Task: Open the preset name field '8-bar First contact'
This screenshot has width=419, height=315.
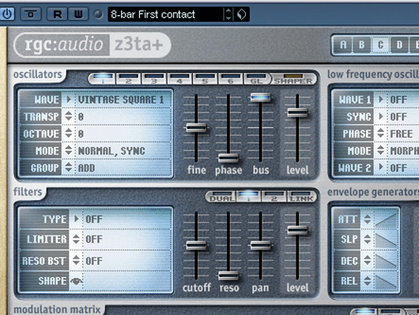Action: click(165, 14)
